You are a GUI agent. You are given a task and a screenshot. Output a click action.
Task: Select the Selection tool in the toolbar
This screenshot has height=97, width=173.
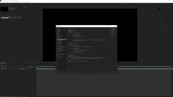3,4
